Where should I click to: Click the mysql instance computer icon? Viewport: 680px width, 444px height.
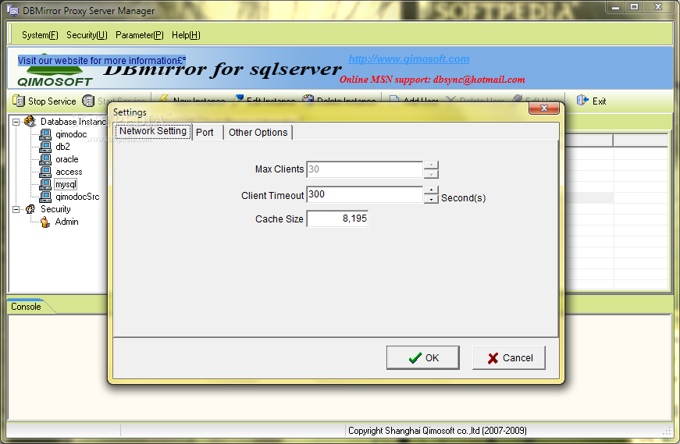[45, 184]
